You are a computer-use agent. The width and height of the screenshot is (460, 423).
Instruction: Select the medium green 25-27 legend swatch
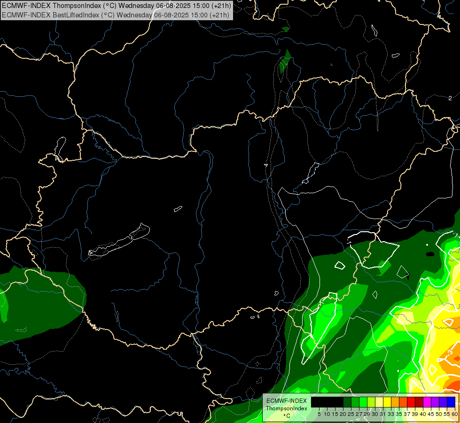(x=355, y=402)
